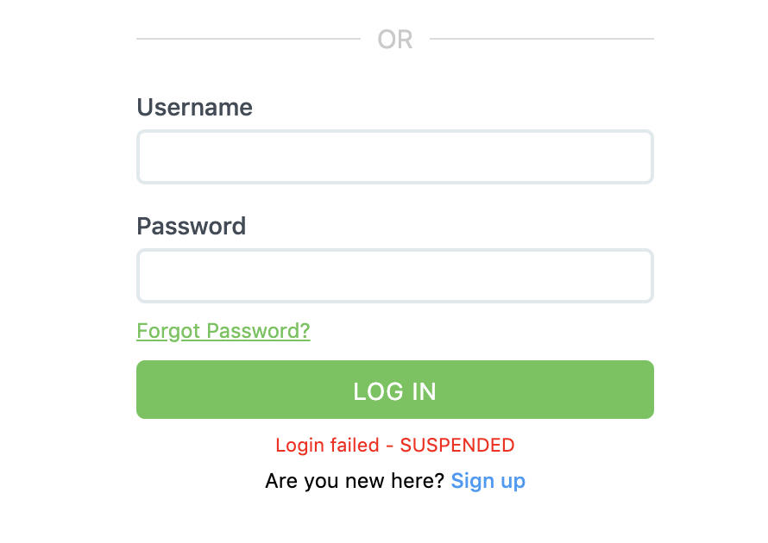Start password recovery with Forgot Password link
The width and height of the screenshot is (768, 543).
[223, 331]
